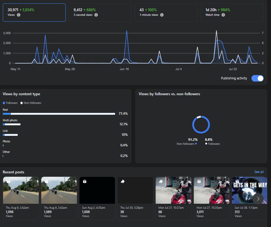
Task: Click the Non-followers label below the donut
Action: pyautogui.click(x=185, y=144)
